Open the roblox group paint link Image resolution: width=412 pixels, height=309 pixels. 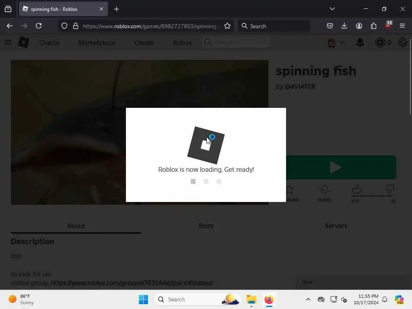click(132, 283)
